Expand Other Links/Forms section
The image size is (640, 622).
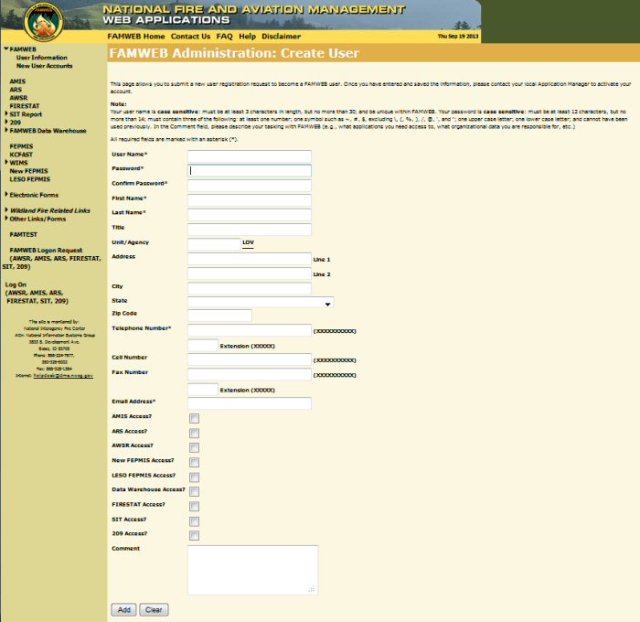6,218
